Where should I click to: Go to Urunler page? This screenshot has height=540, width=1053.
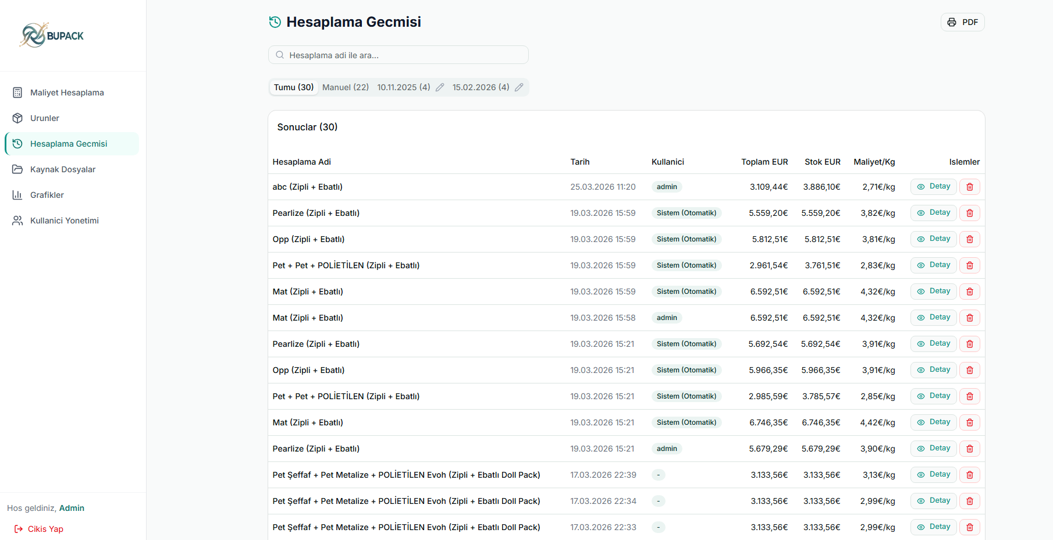45,118
